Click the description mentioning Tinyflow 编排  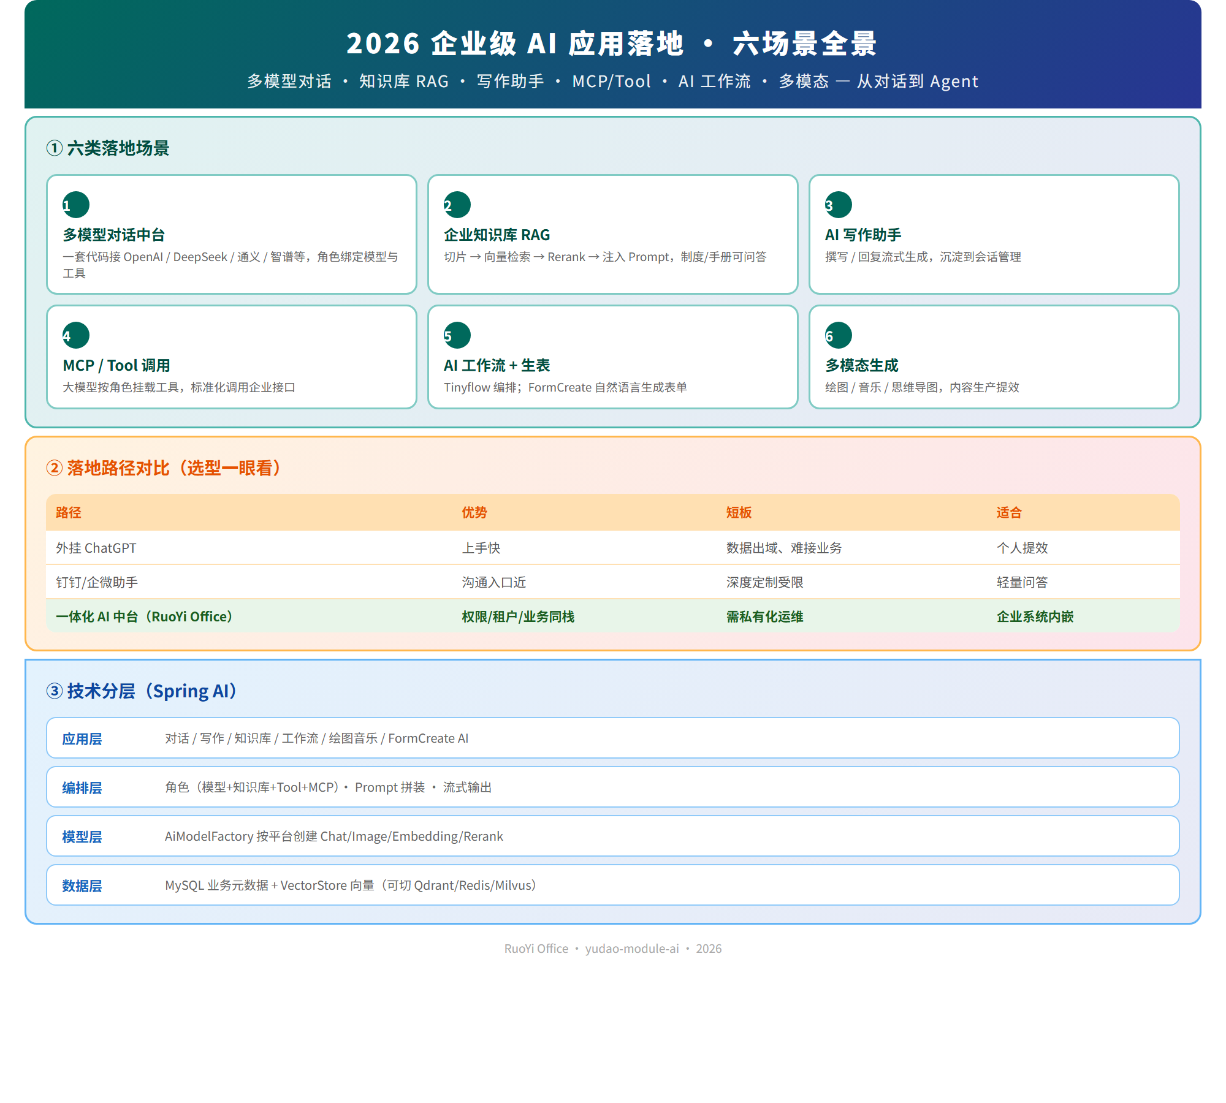565,387
